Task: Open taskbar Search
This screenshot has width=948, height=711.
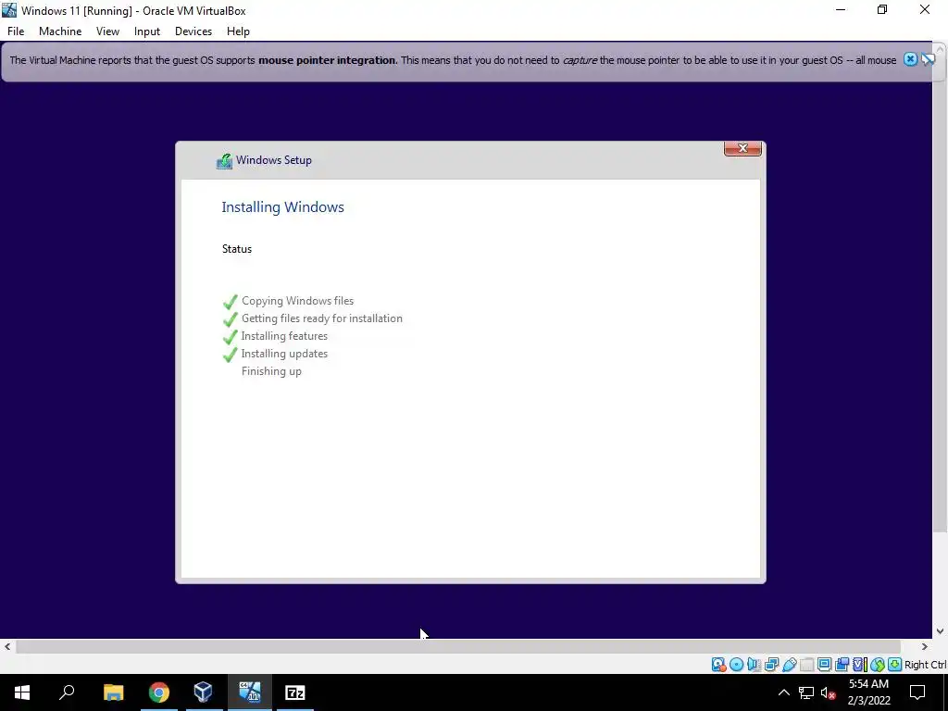Action: (x=67, y=692)
